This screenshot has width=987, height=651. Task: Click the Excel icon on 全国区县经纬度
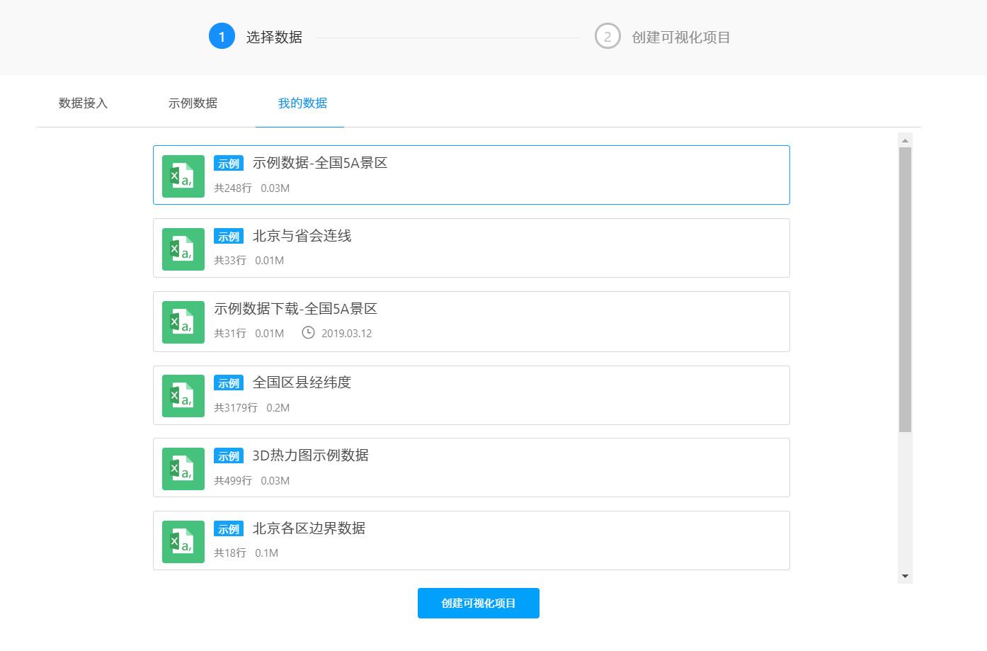183,395
